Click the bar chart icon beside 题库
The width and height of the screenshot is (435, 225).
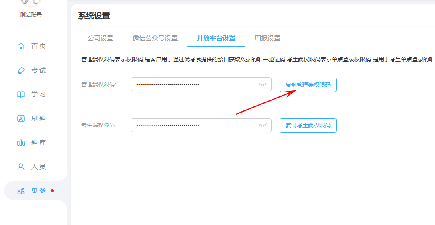click(x=21, y=143)
